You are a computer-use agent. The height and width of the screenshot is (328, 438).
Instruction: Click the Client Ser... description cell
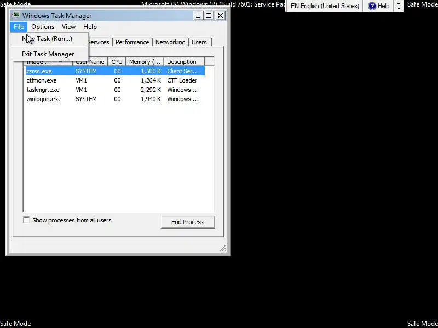[x=183, y=71]
